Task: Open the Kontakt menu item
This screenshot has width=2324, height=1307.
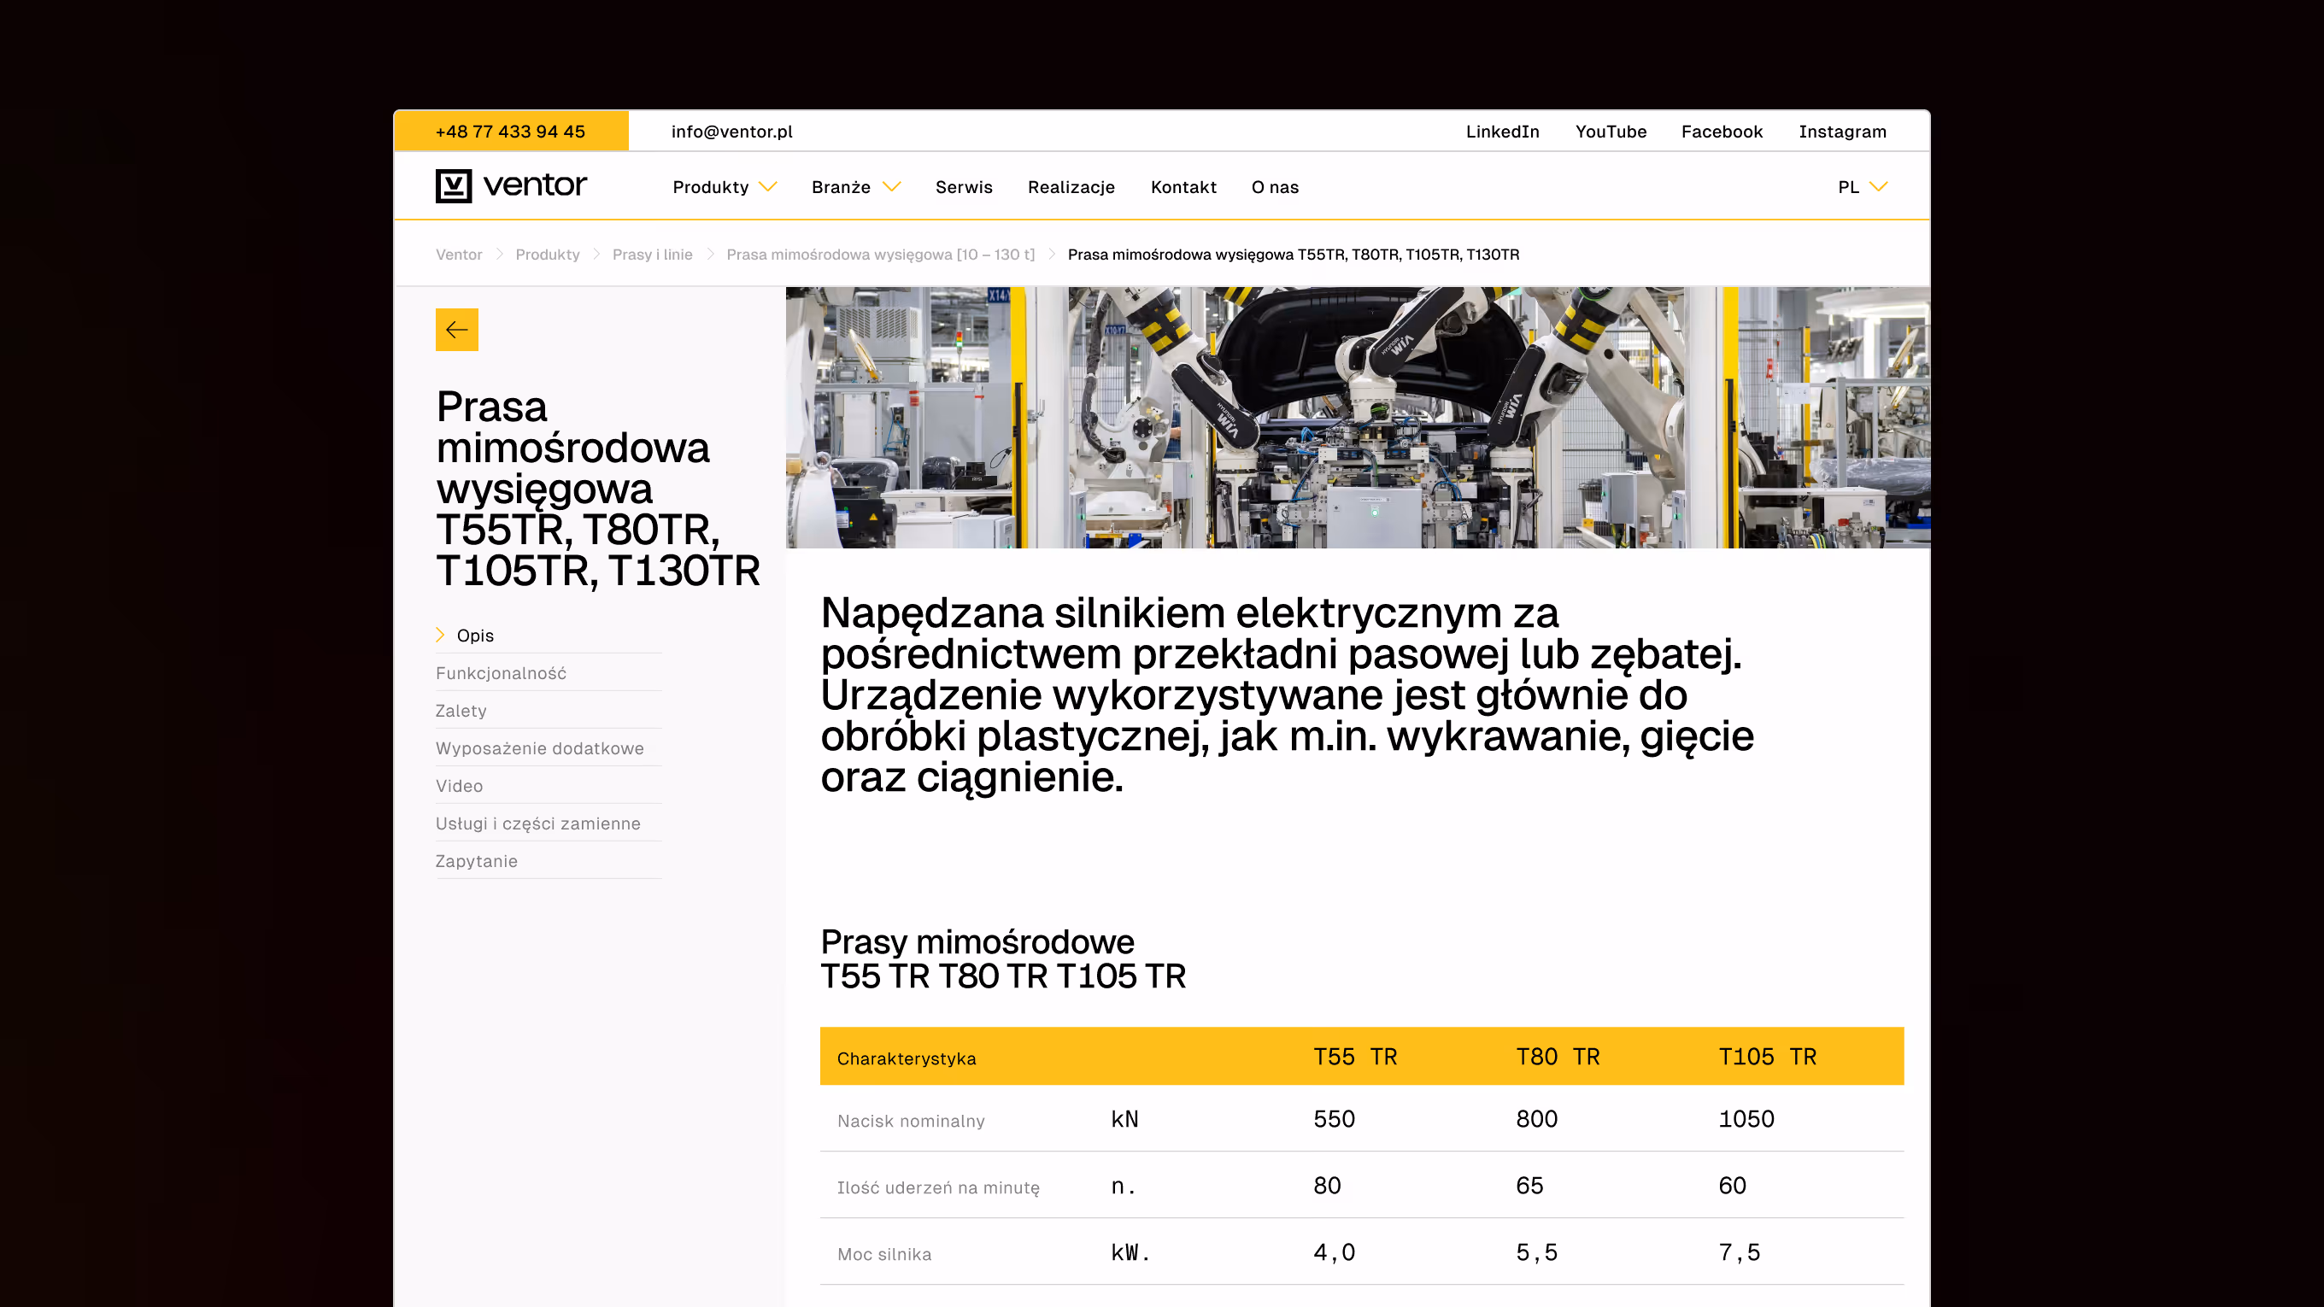Action: (x=1183, y=187)
